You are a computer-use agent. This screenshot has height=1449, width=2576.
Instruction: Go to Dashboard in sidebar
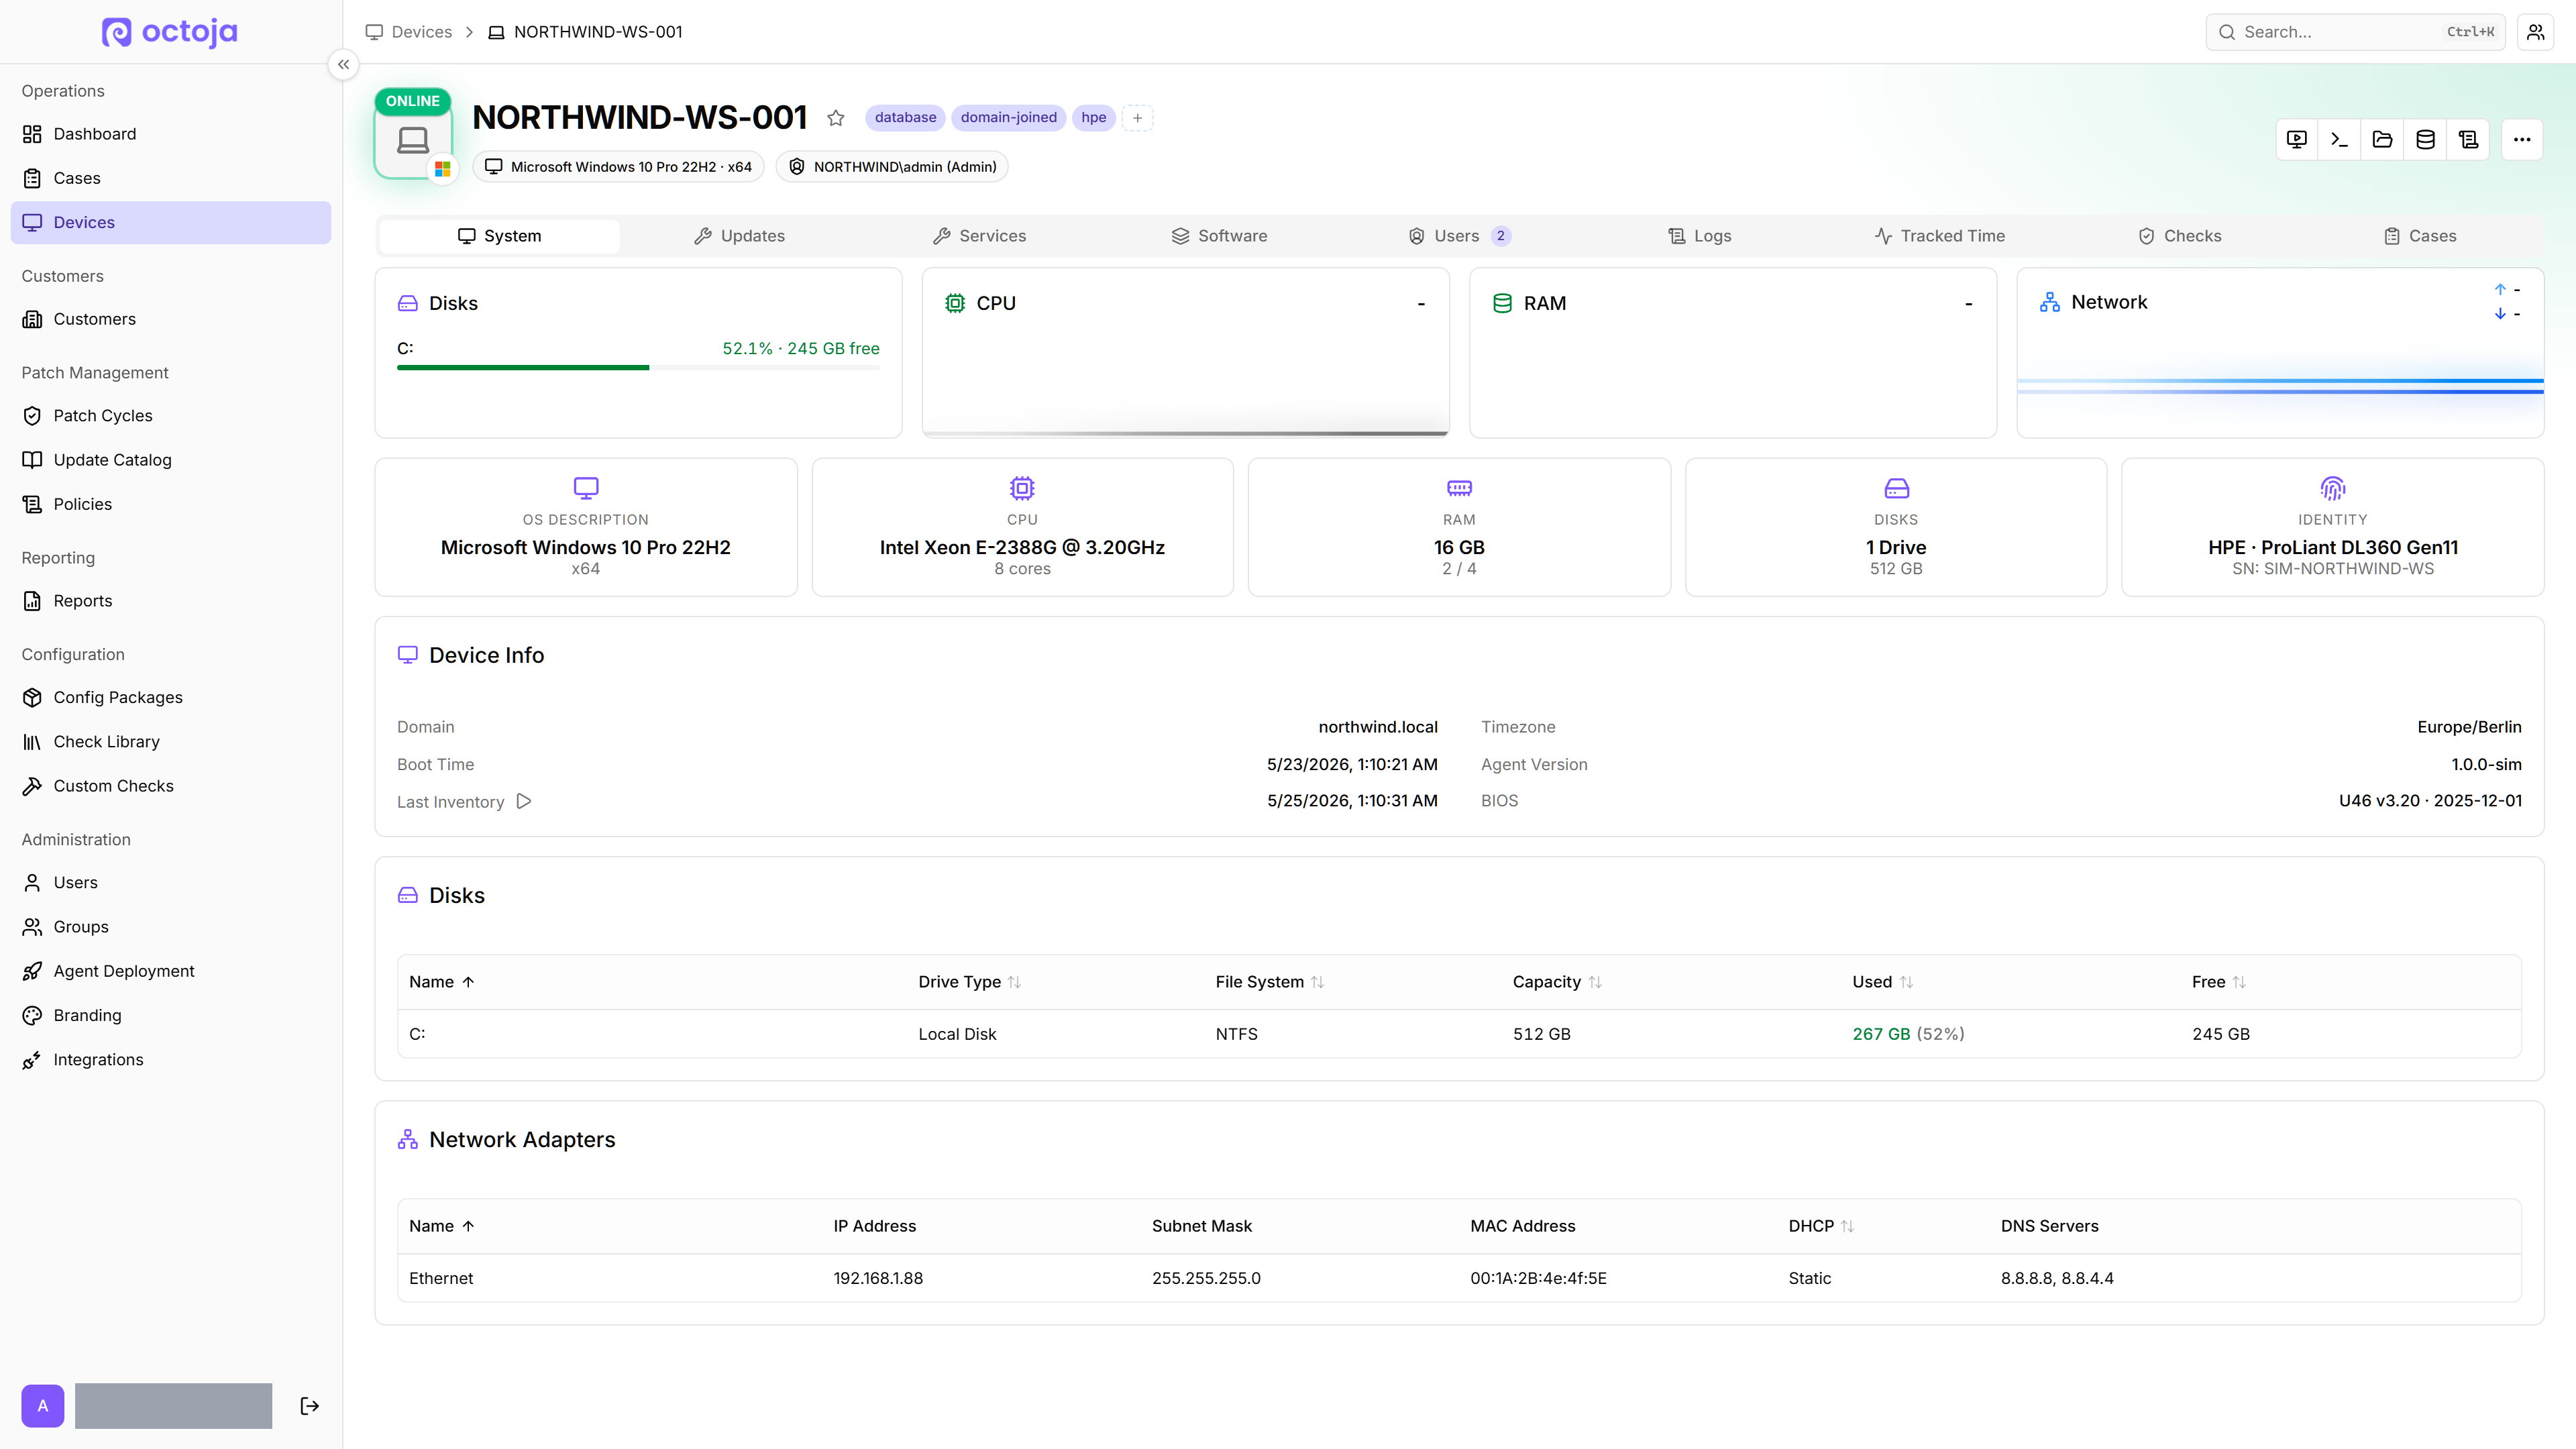(171, 134)
